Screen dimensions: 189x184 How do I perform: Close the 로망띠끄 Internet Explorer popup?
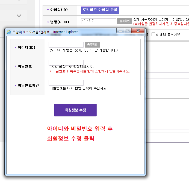tap(138, 31)
